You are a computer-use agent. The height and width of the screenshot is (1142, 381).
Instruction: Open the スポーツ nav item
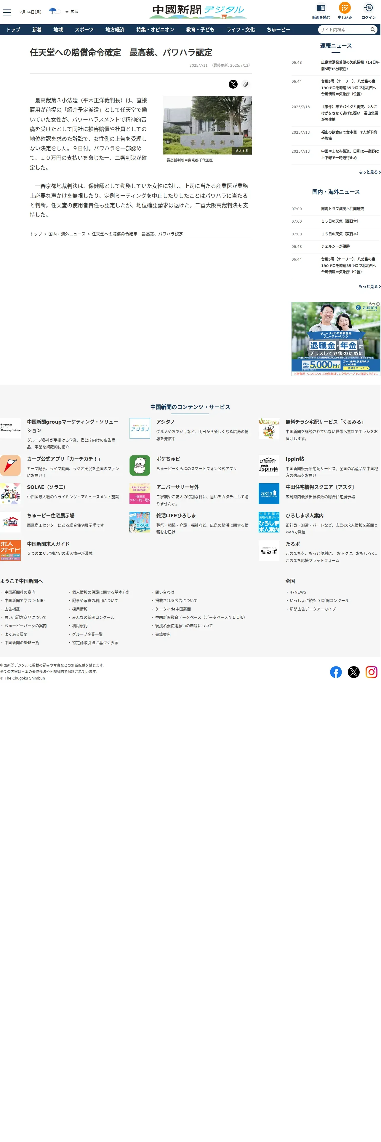point(84,30)
